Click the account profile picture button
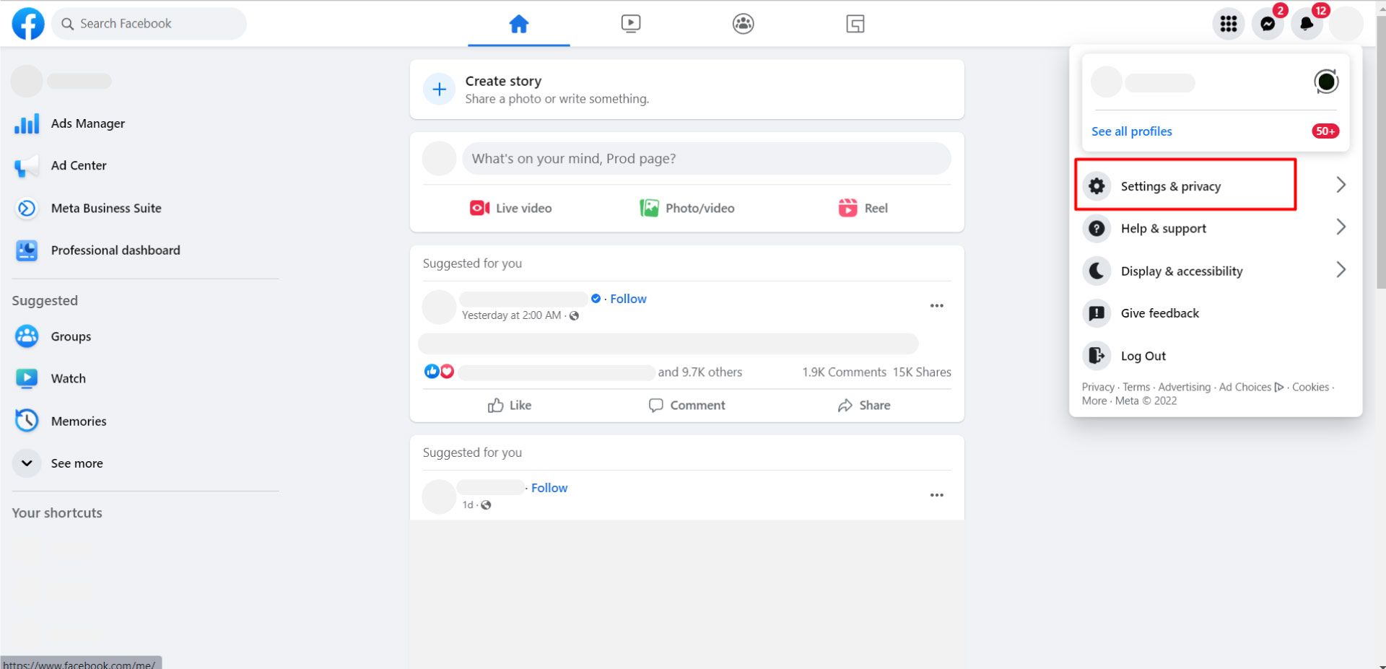This screenshot has height=669, width=1386. pyautogui.click(x=1346, y=24)
